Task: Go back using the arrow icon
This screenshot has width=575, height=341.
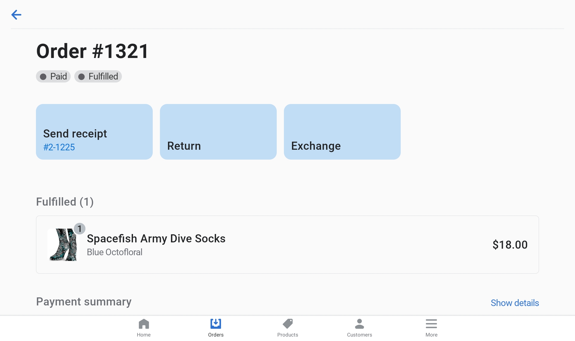Action: [16, 15]
